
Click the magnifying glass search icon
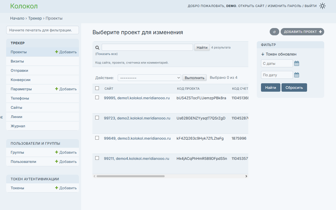(x=97, y=48)
